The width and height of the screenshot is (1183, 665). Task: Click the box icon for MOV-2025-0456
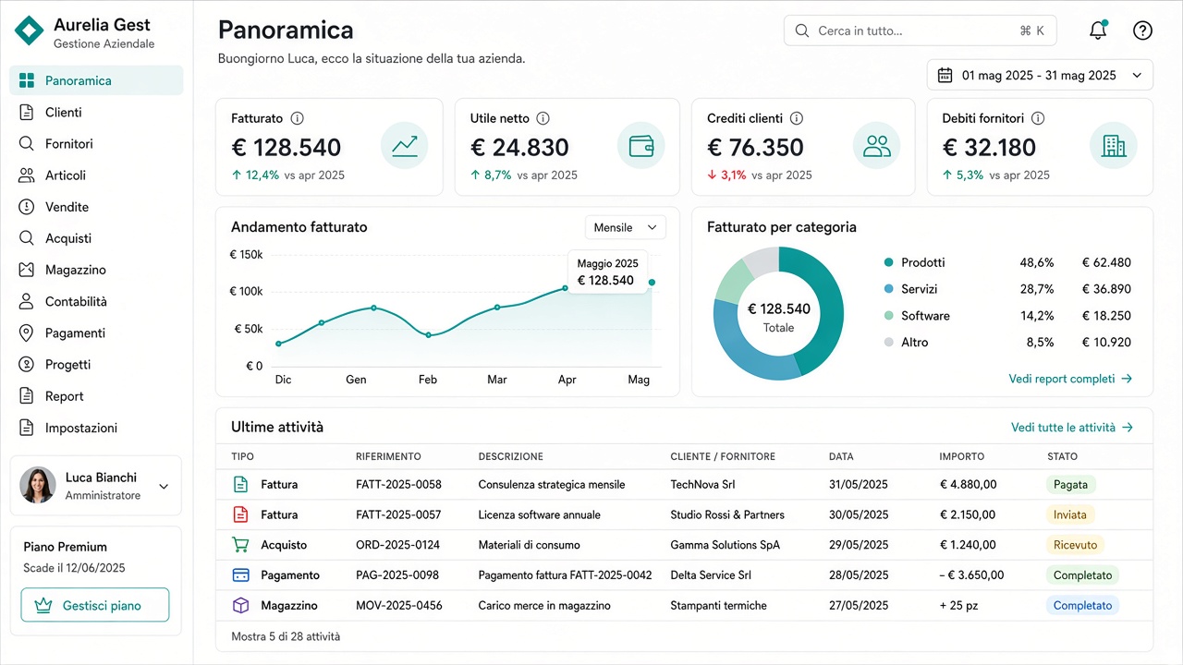click(240, 606)
